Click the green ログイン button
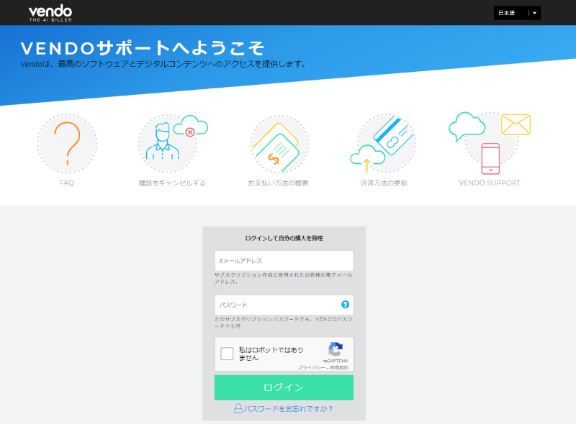The height and width of the screenshot is (424, 576). point(284,387)
